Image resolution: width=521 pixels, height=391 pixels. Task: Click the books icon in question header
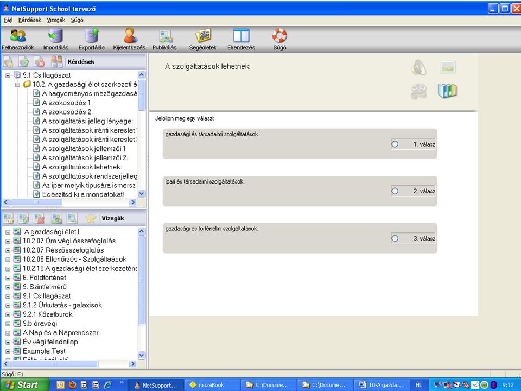447,91
